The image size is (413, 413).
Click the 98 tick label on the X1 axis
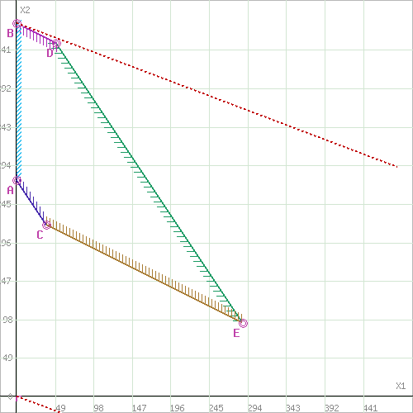98,408
